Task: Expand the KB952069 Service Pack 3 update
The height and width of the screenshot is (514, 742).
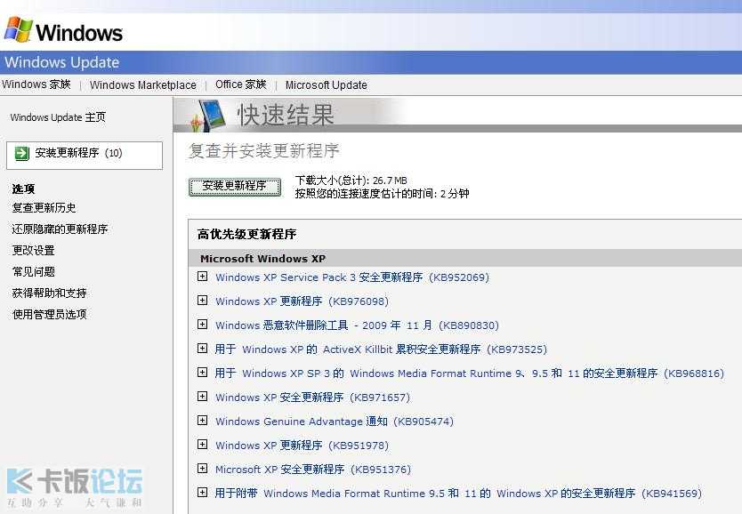Action: [203, 277]
